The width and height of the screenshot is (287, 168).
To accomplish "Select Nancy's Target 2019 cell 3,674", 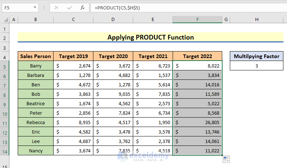I will (73, 151).
